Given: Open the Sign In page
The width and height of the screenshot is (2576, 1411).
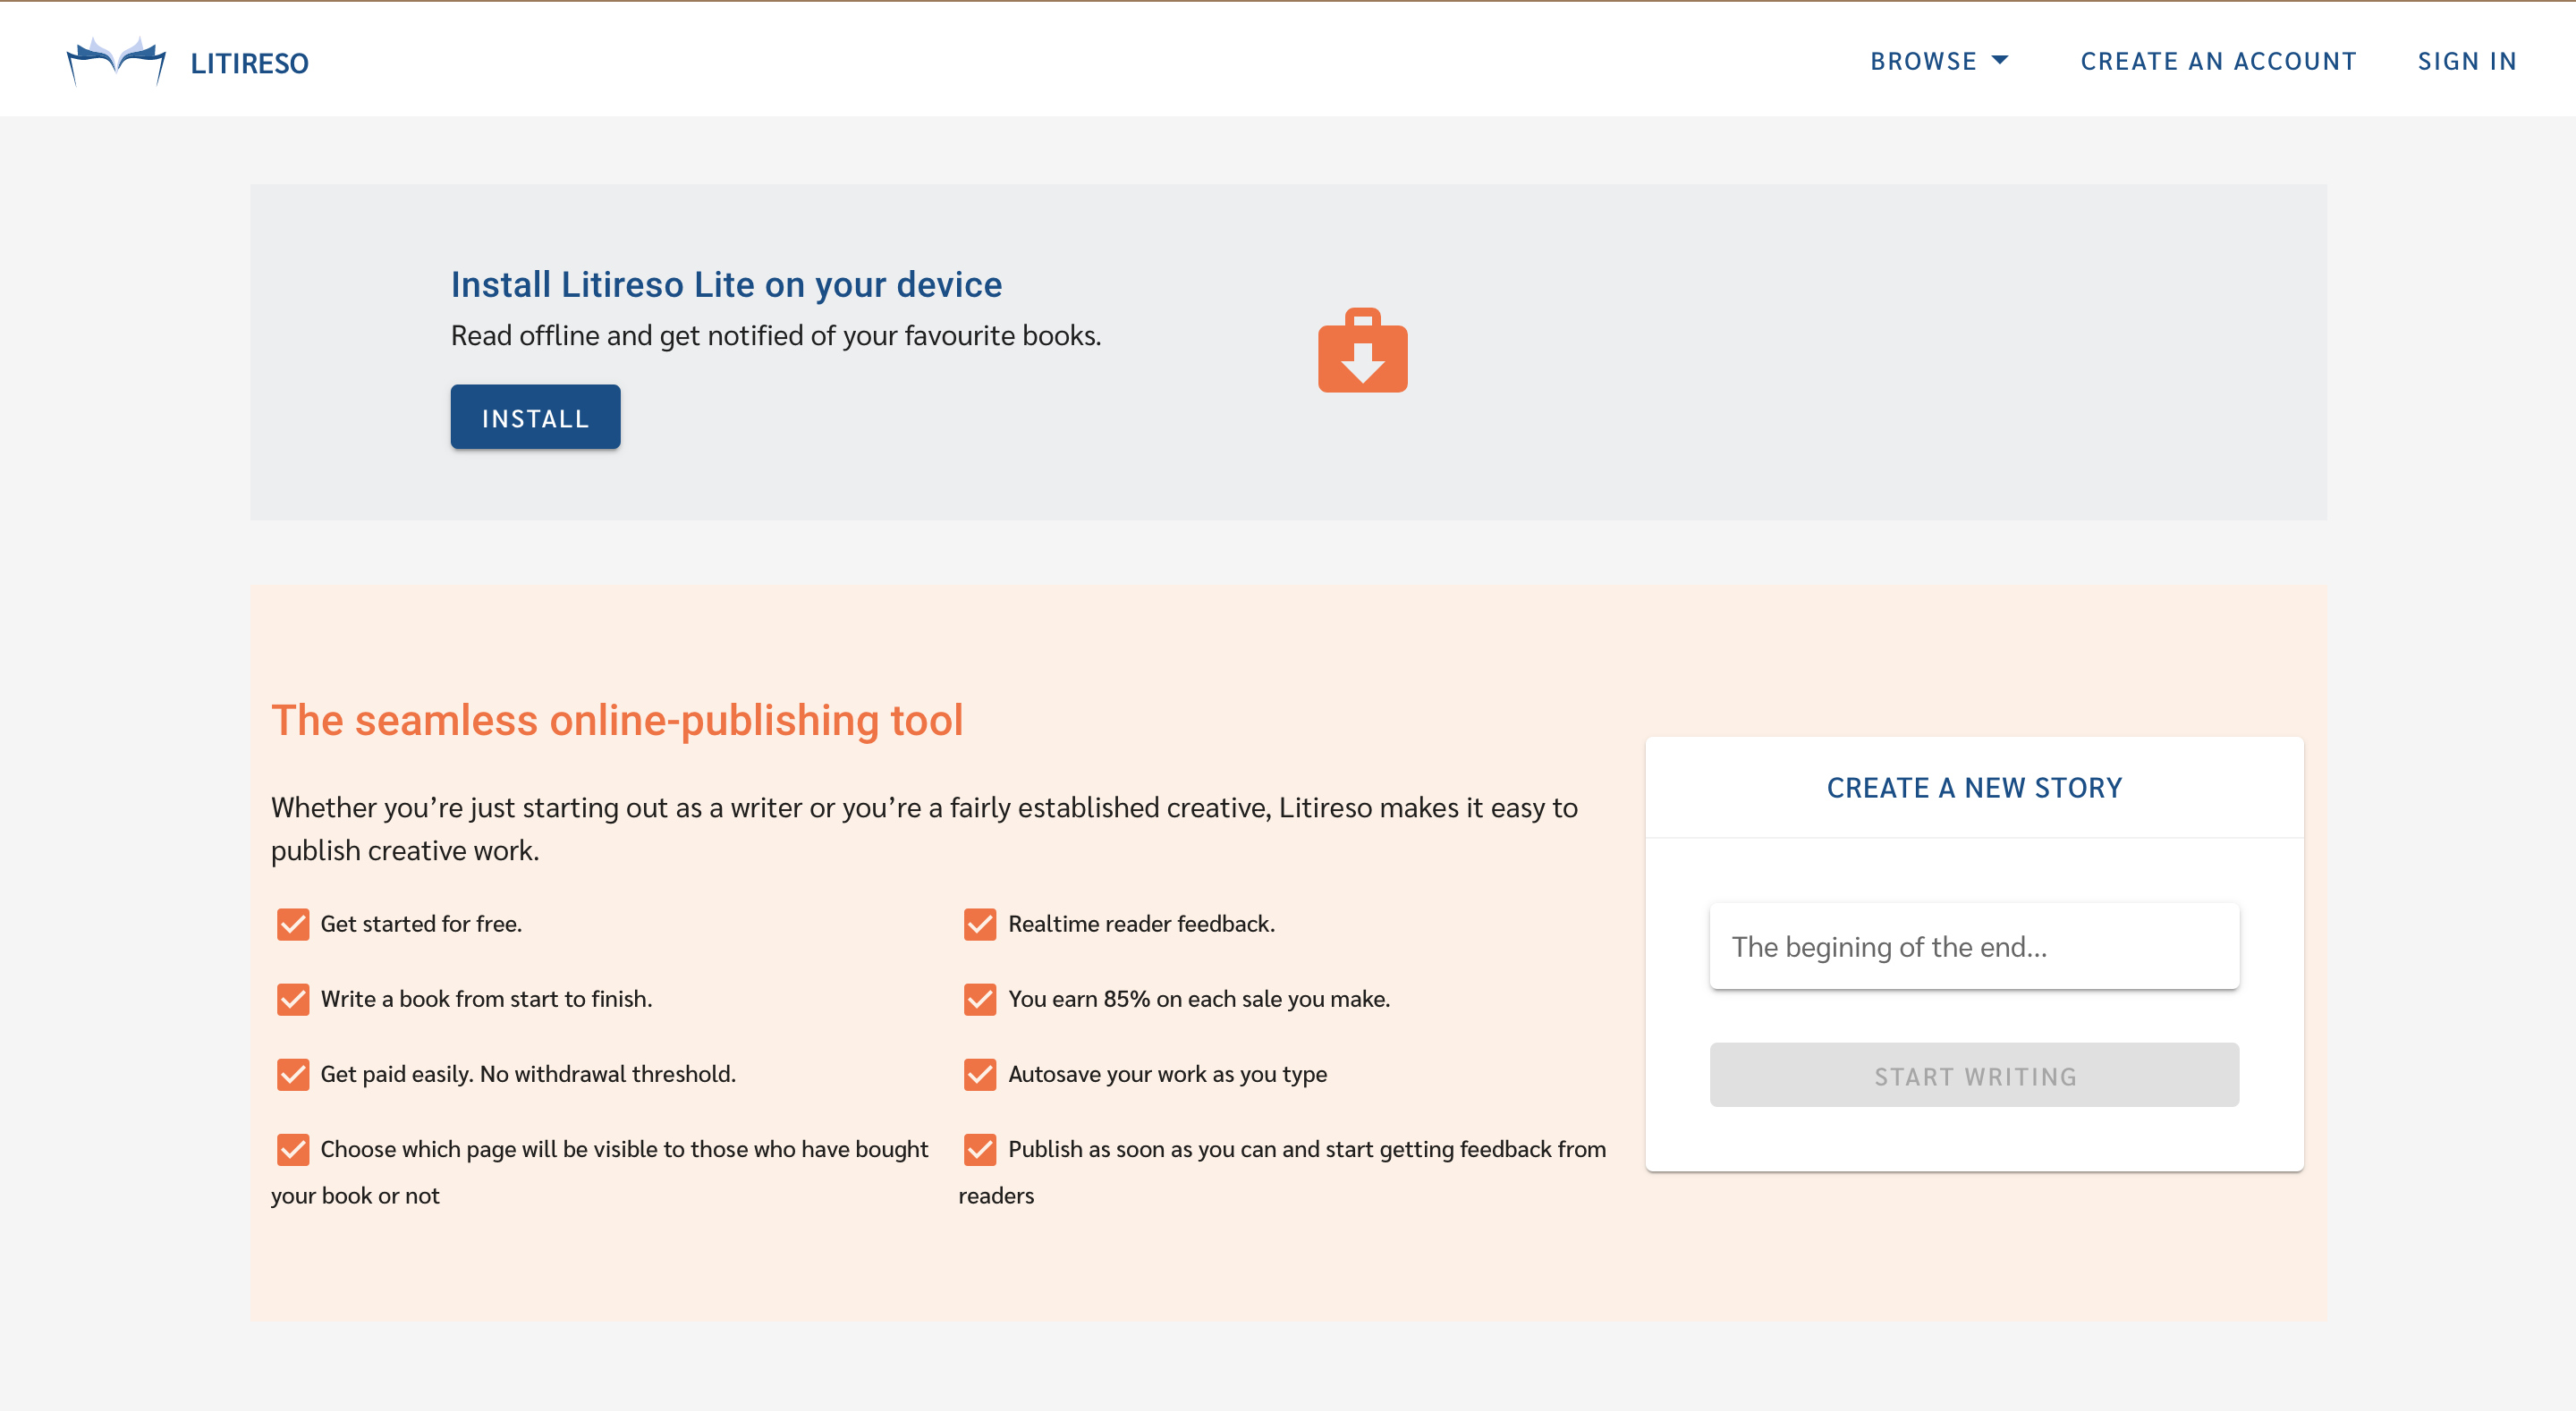Looking at the screenshot, I should pos(2467,61).
